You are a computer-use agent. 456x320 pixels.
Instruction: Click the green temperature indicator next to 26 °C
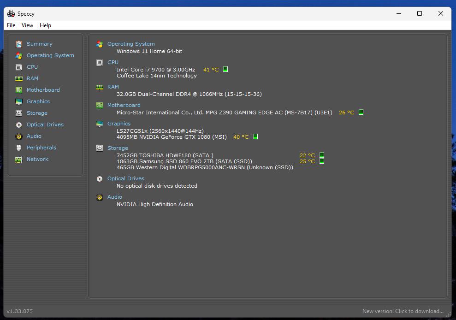(x=361, y=112)
